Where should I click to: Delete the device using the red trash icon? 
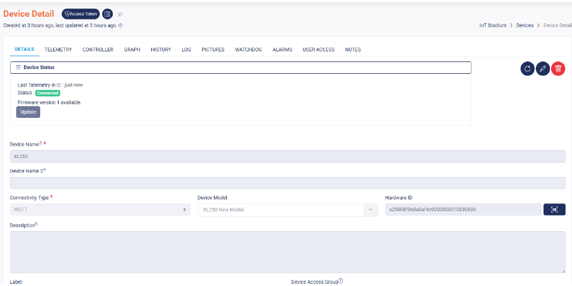point(557,69)
